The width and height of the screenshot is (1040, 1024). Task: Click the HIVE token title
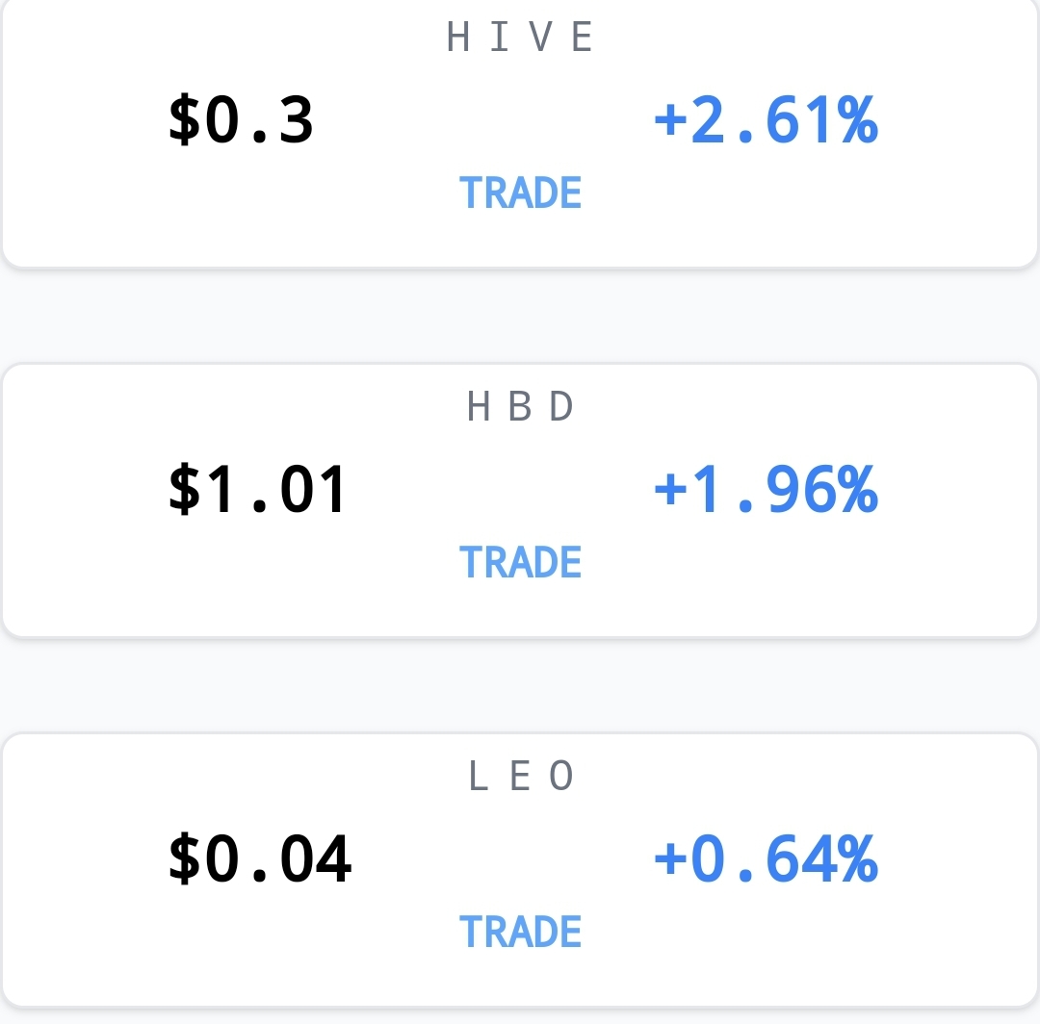[x=519, y=37]
